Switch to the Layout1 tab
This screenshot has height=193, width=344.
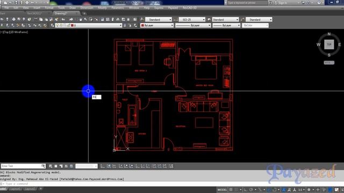pos(16,189)
